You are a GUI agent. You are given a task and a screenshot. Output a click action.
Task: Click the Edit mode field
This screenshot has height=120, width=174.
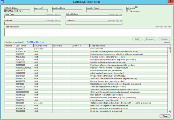coord(128,11)
